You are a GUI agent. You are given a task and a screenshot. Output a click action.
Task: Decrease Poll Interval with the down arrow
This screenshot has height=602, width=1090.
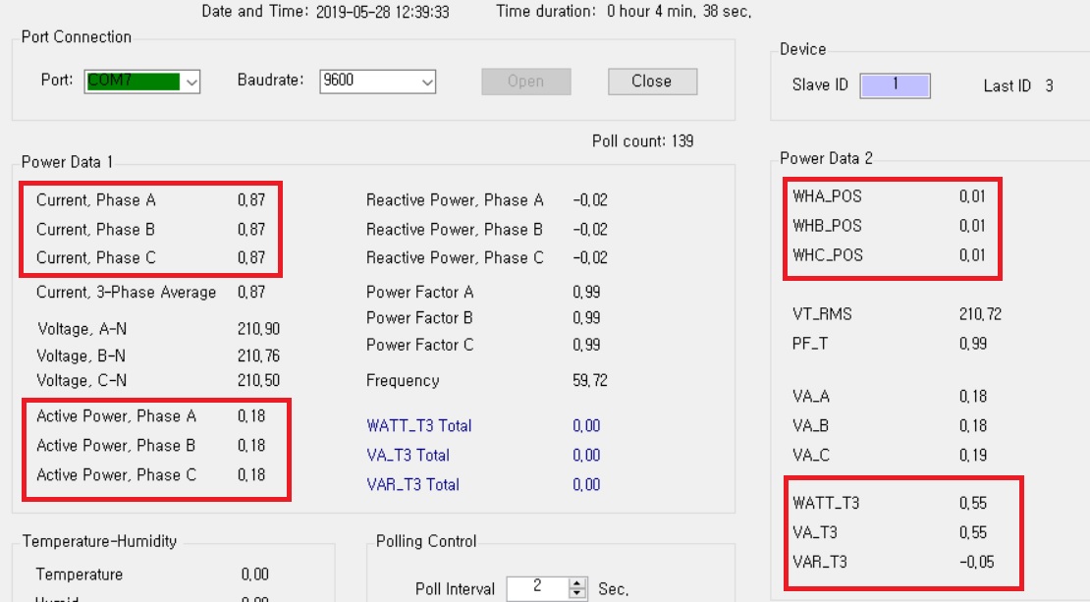point(578,594)
